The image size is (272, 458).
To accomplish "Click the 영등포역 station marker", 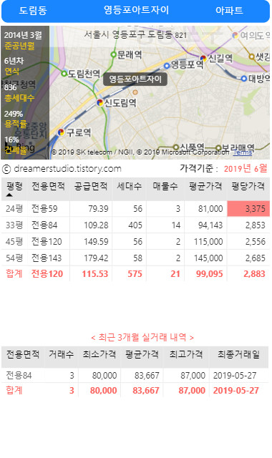I will coord(167,66).
